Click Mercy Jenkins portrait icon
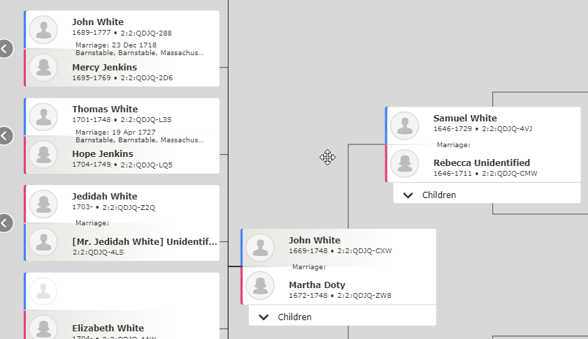This screenshot has height=339, width=588. pos(44,68)
